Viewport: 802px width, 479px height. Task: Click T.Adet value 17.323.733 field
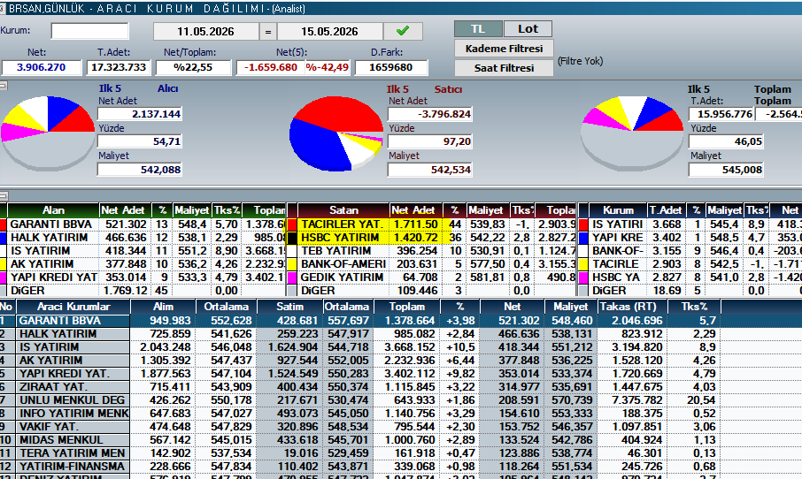pos(119,67)
